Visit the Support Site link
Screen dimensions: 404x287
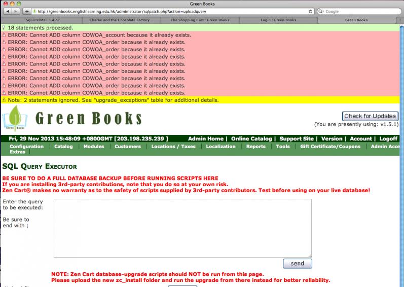tap(297, 138)
